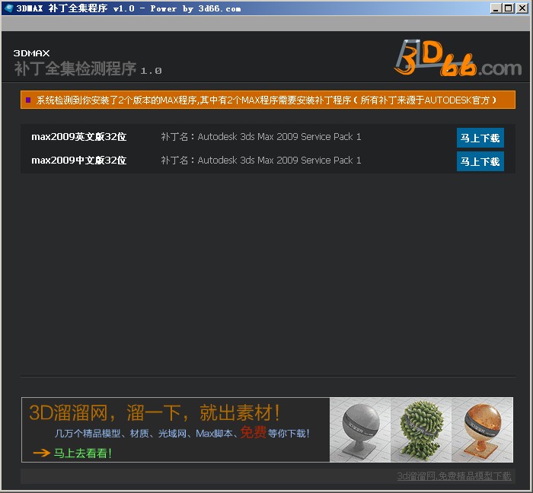
Task: Click the 3D溜溜网,溜一下,就出素材! banner headline
Action: [155, 413]
